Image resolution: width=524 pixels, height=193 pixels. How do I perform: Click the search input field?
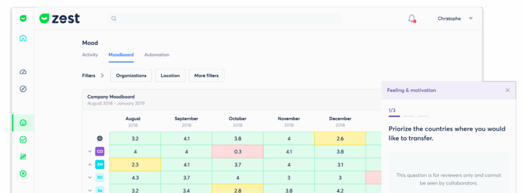click(x=224, y=18)
